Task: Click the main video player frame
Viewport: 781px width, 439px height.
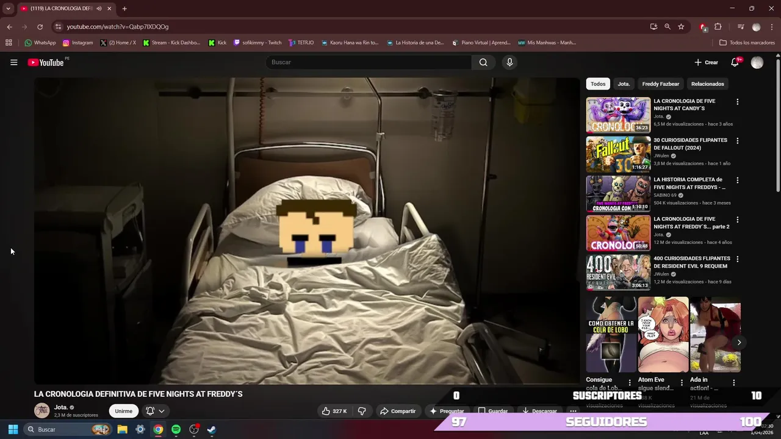Action: click(306, 230)
